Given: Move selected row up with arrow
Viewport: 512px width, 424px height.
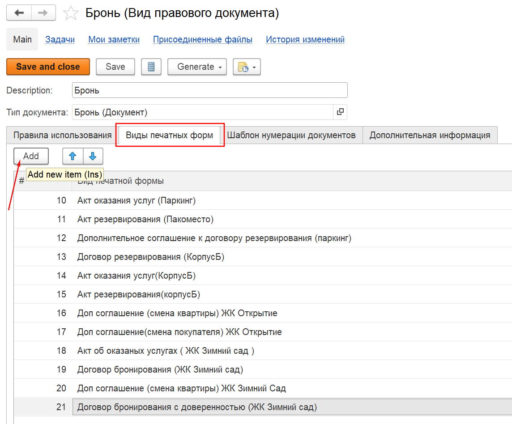Looking at the screenshot, I should [x=73, y=156].
